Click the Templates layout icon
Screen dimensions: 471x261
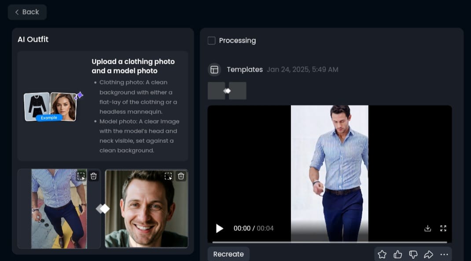(x=214, y=69)
